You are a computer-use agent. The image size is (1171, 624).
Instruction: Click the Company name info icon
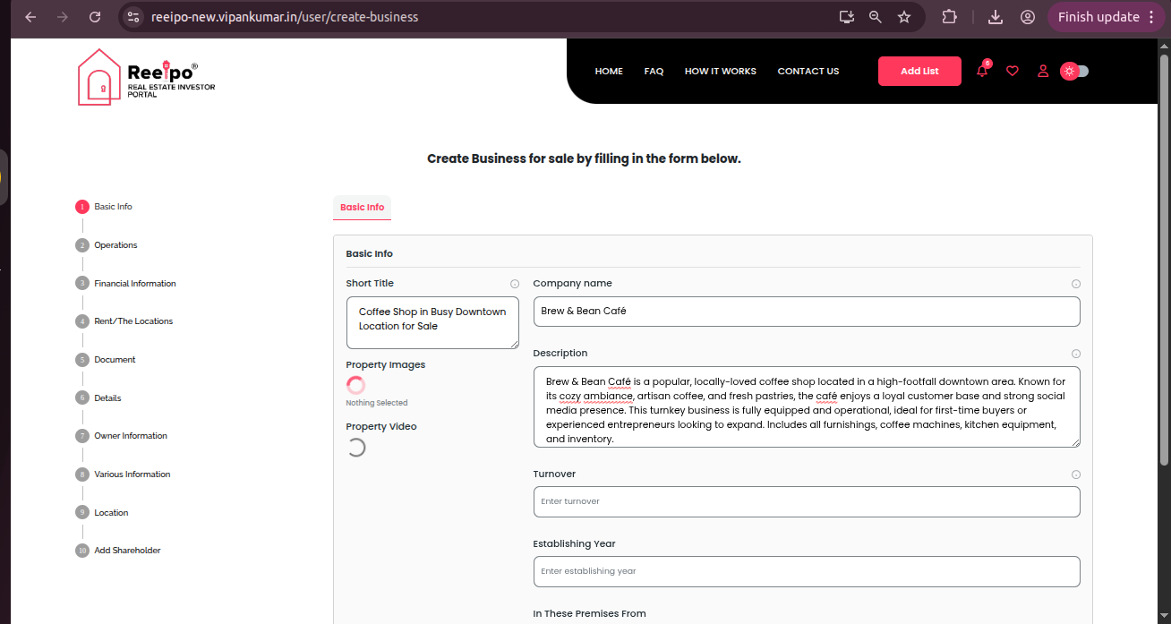pyautogui.click(x=1075, y=284)
